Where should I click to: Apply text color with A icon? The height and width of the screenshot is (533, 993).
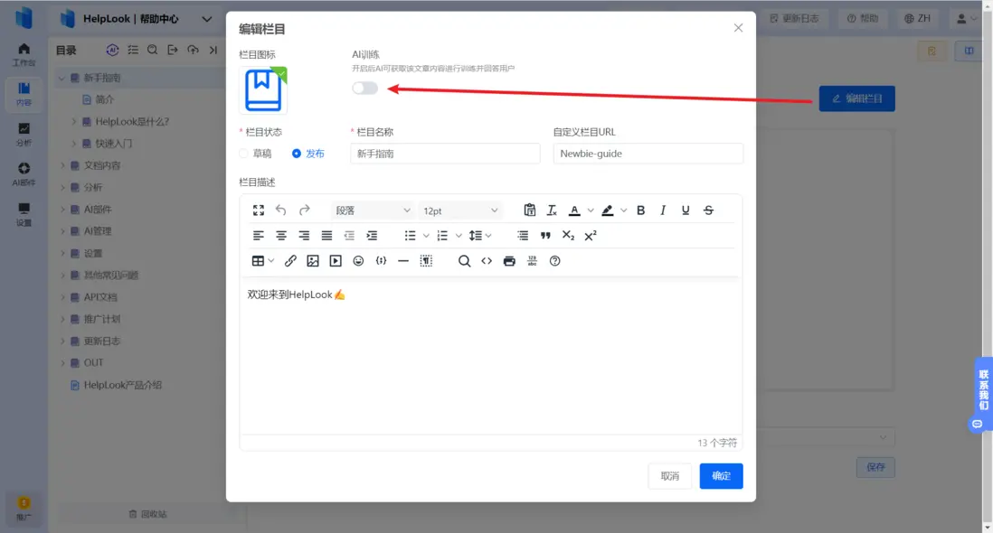click(x=574, y=210)
